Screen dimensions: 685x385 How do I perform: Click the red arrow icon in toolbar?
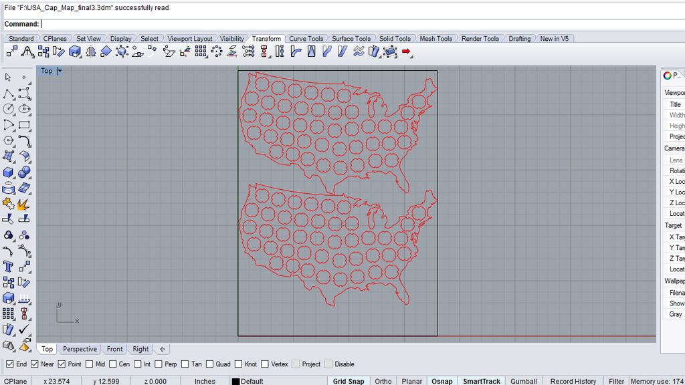coord(406,51)
